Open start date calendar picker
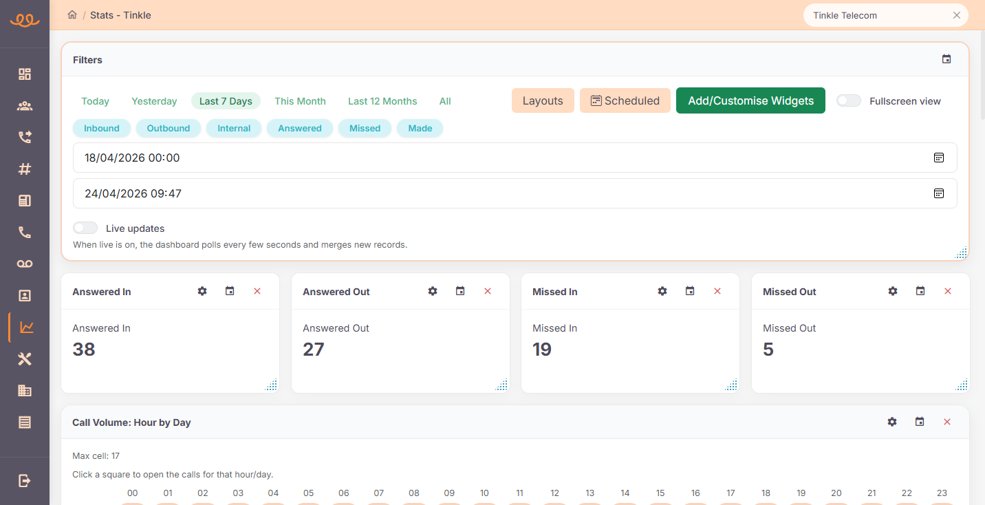 [938, 158]
